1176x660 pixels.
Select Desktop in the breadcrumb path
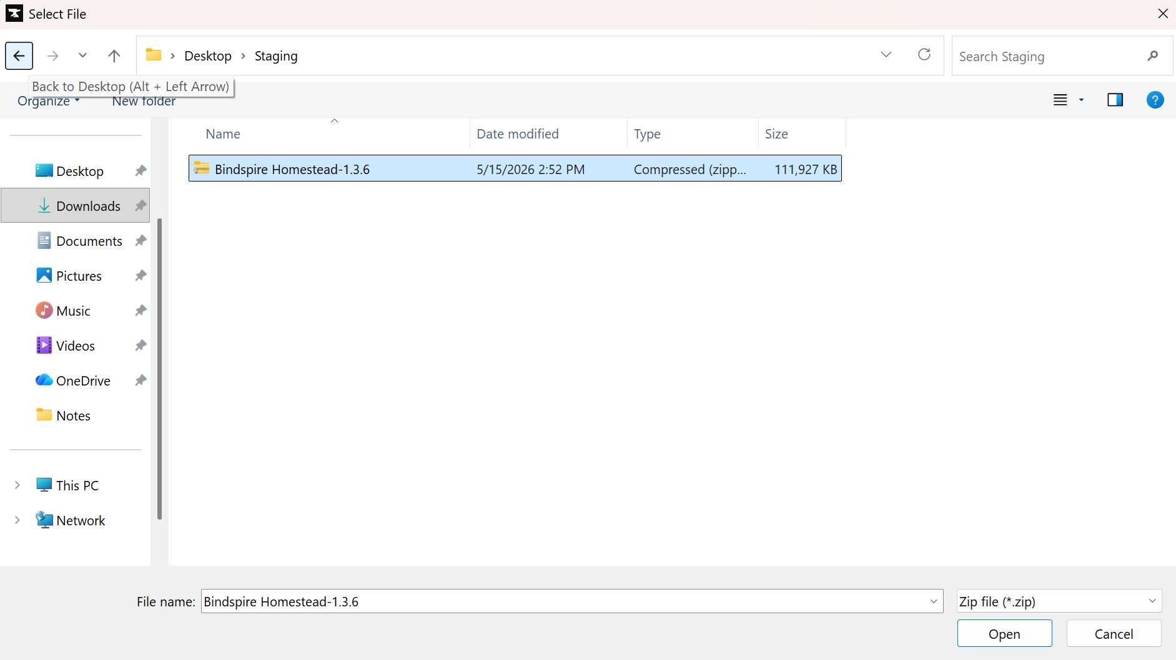point(208,56)
